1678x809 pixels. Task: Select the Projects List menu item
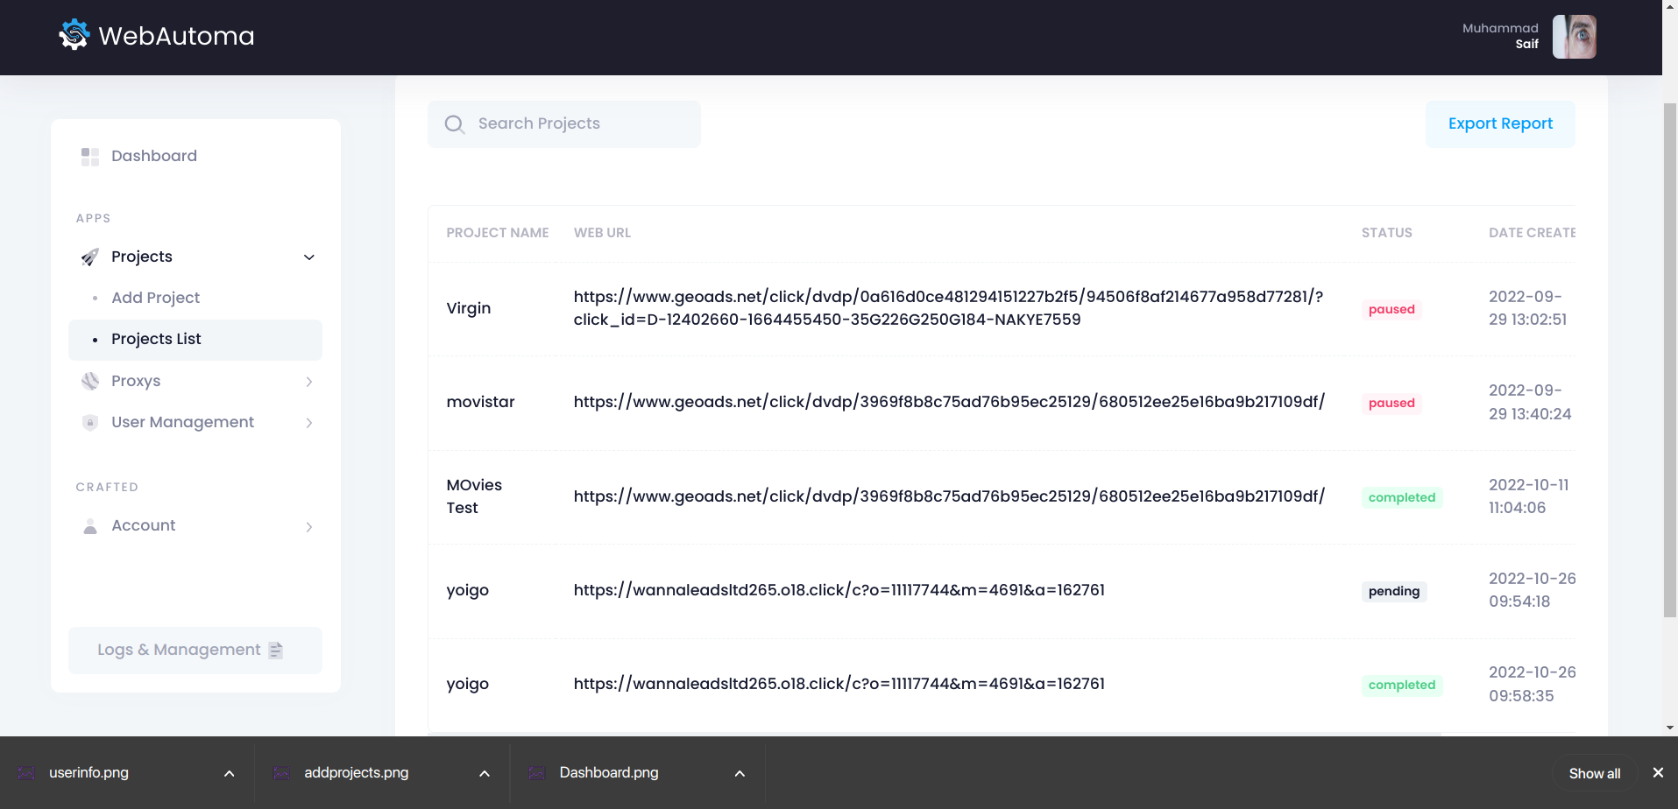click(157, 339)
